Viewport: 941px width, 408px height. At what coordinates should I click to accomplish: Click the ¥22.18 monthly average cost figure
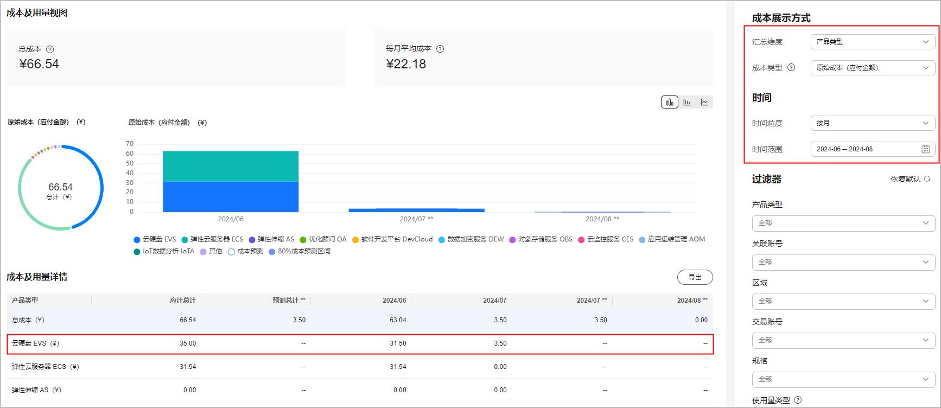tap(406, 64)
